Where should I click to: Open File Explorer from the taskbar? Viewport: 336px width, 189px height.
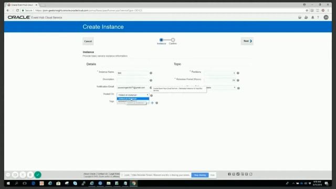(109, 183)
